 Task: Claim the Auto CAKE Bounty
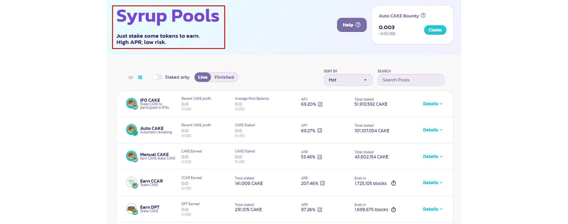(x=435, y=30)
